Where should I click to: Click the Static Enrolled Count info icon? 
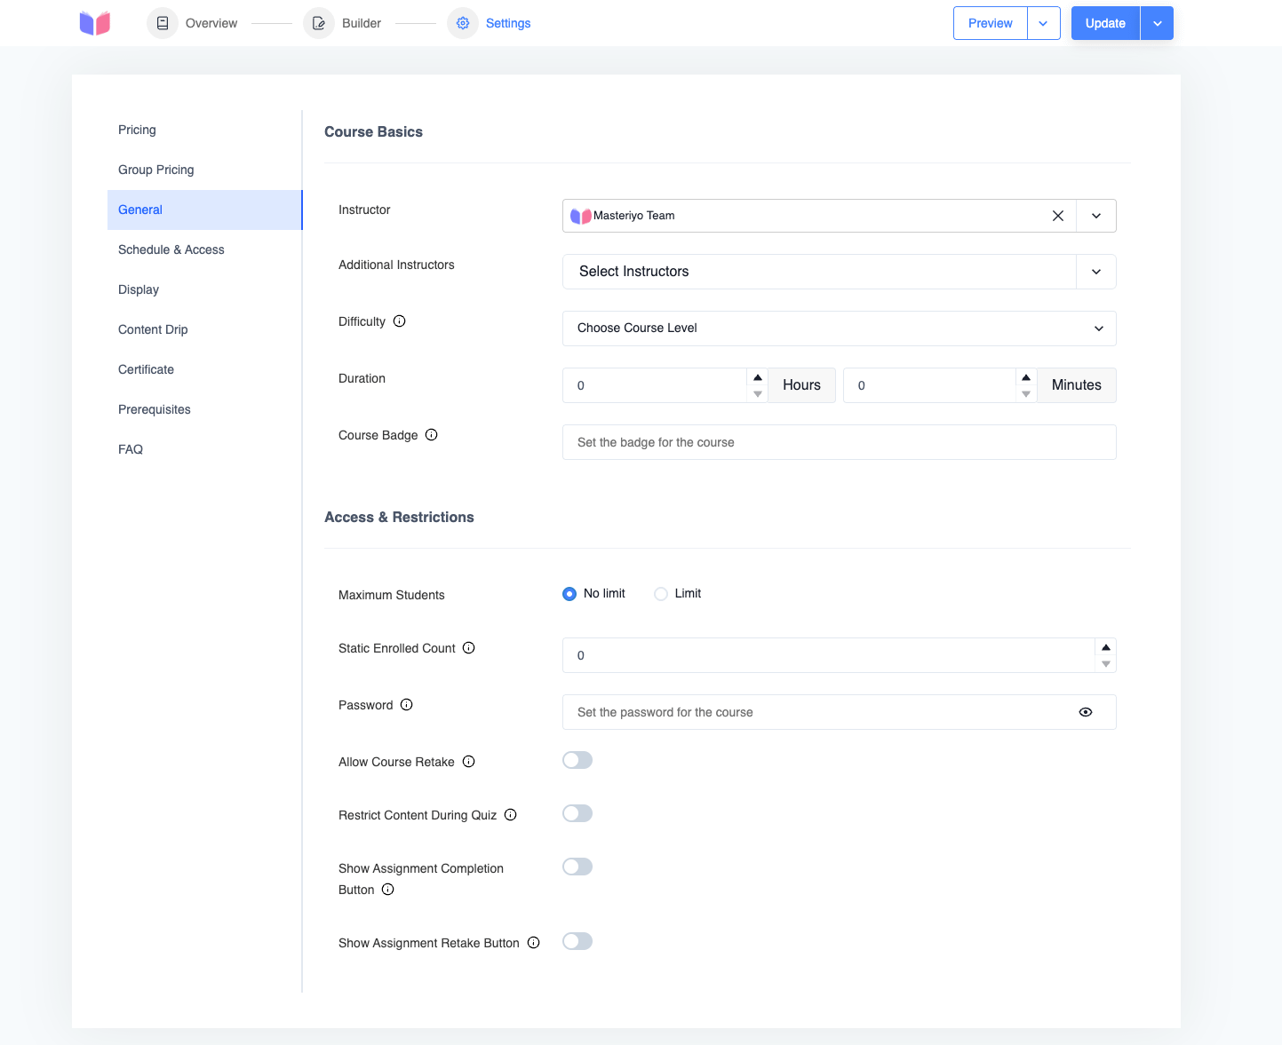469,648
